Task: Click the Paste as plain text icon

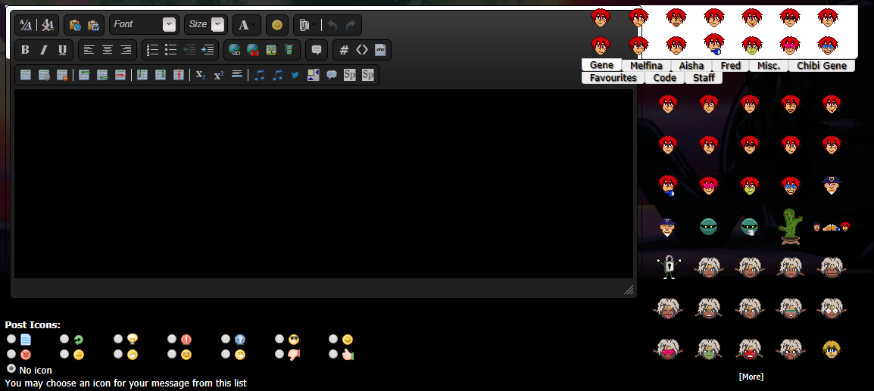Action: tap(75, 24)
